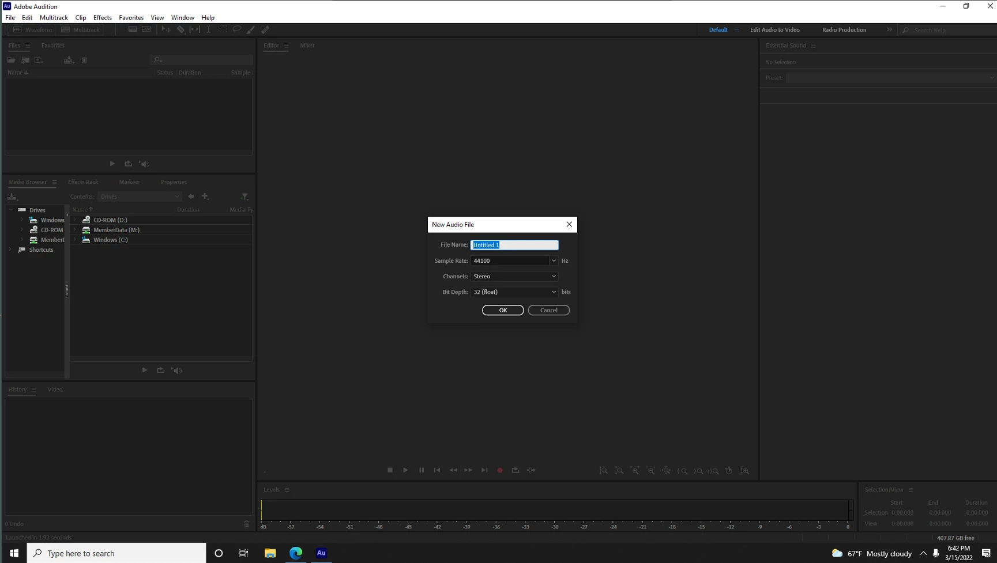Click the filter icon in Media Browser
Image resolution: width=997 pixels, height=563 pixels.
tap(244, 197)
